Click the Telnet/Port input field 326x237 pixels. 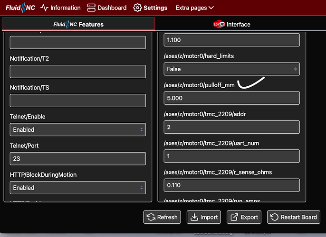click(77, 159)
